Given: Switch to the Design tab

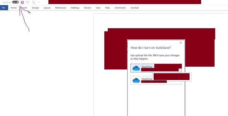Looking at the screenshot, I should click(35, 8).
